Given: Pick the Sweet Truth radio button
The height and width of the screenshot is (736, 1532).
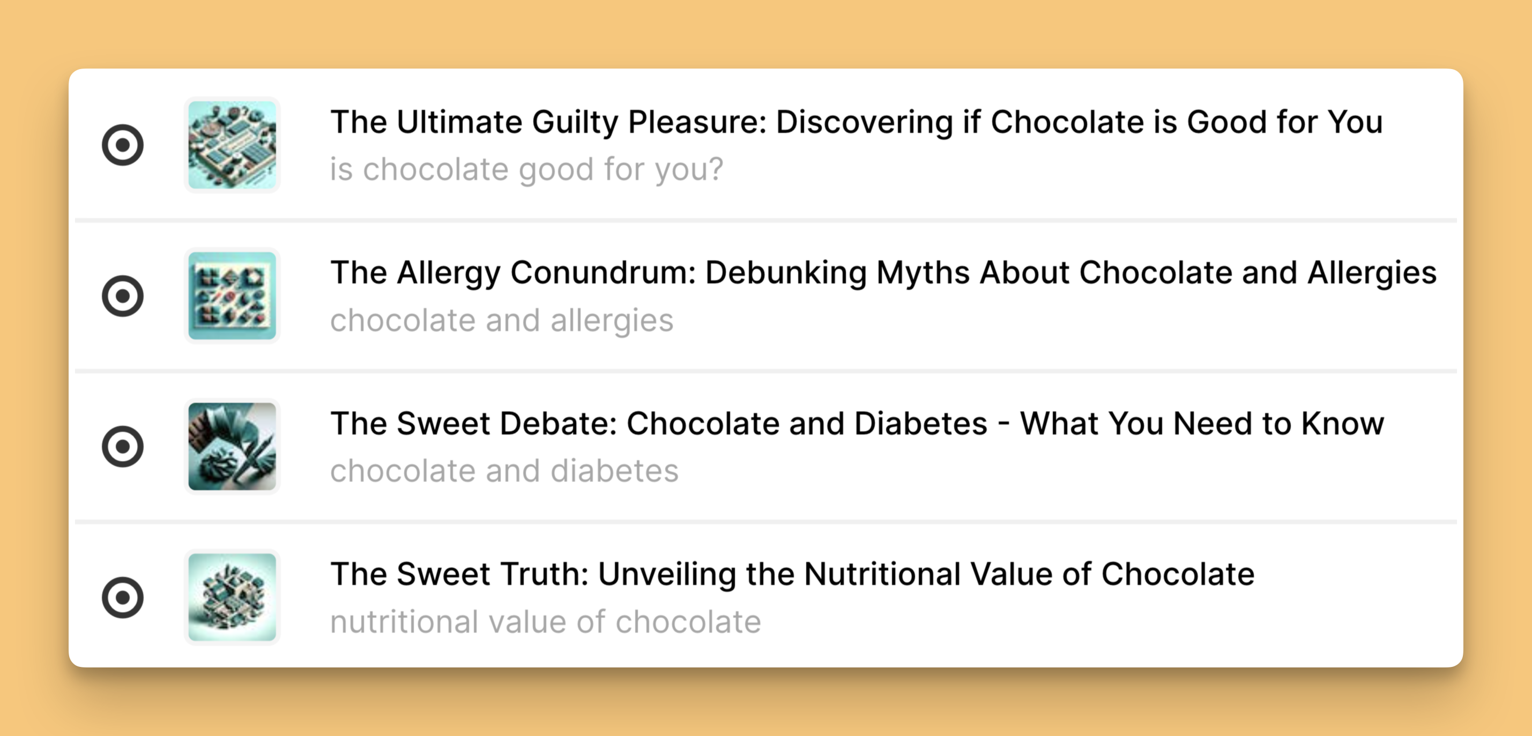Looking at the screenshot, I should pos(123,597).
